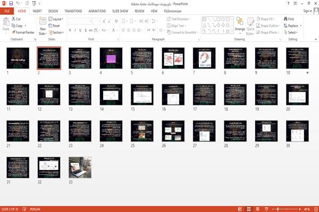Click the Reset slide button
The image size is (319, 212).
(54, 26)
